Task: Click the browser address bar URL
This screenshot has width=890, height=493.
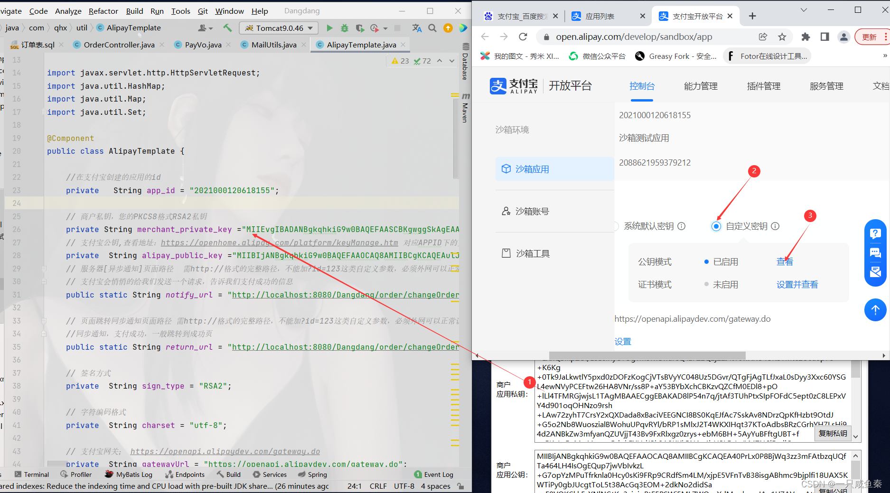Action: [x=634, y=37]
